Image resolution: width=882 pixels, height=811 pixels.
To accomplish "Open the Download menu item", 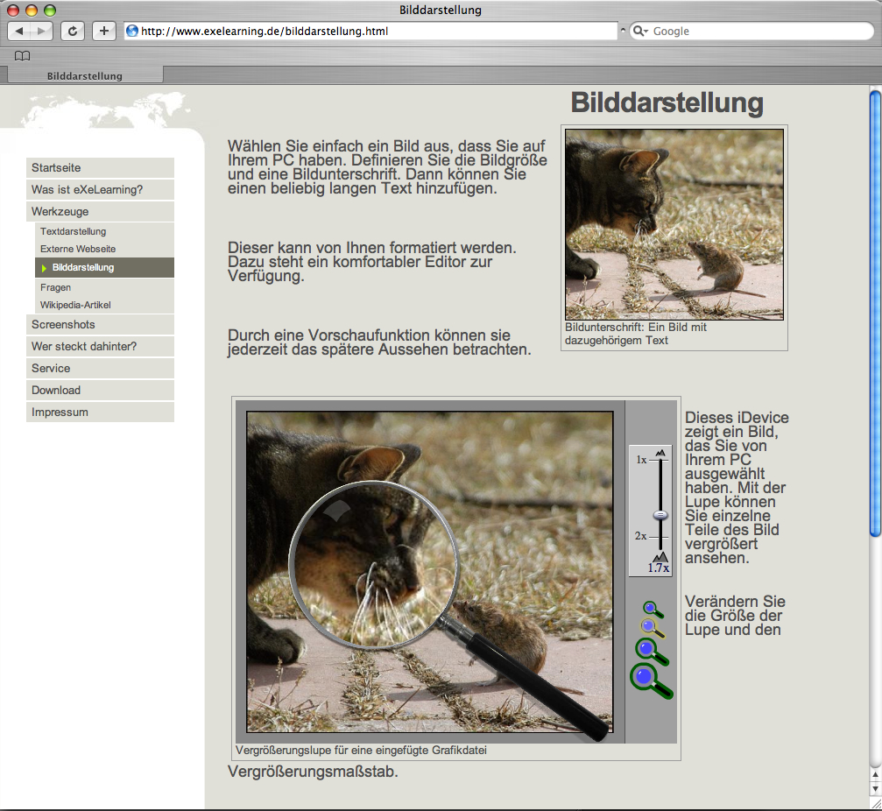I will 100,391.
